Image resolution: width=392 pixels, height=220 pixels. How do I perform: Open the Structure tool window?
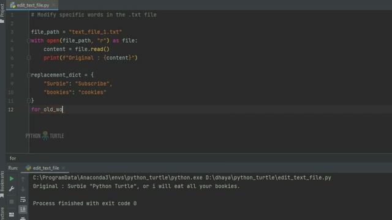point(2,213)
